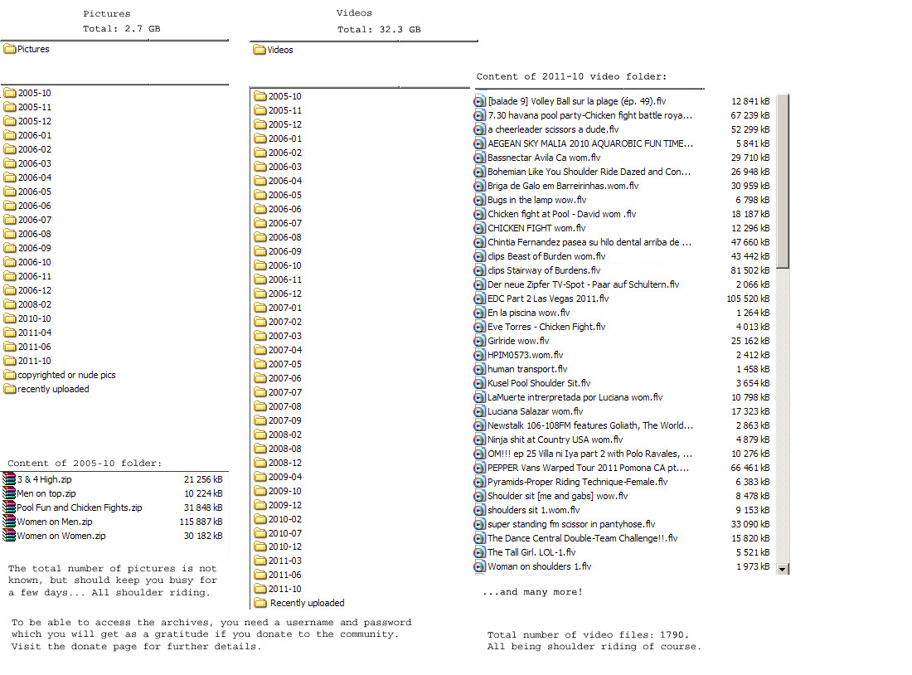Viewport: 912px width, 675px height.
Task: Open the 2006-01 folder in Pictures
Action: [27, 135]
